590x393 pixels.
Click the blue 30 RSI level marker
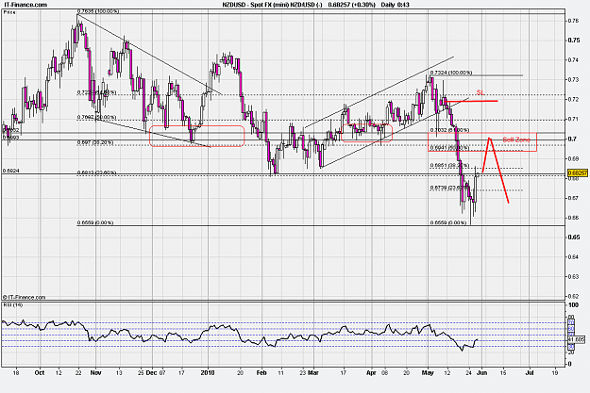571,347
